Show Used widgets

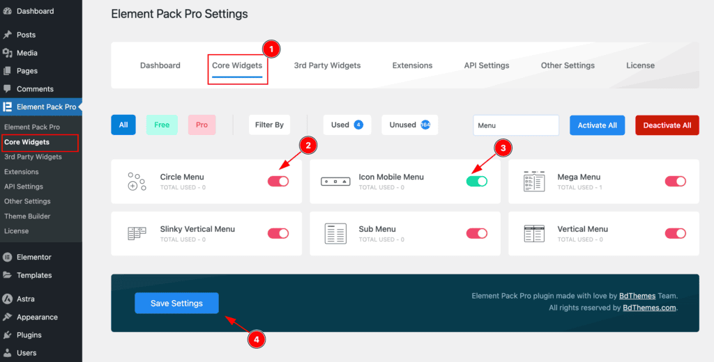pyautogui.click(x=347, y=125)
